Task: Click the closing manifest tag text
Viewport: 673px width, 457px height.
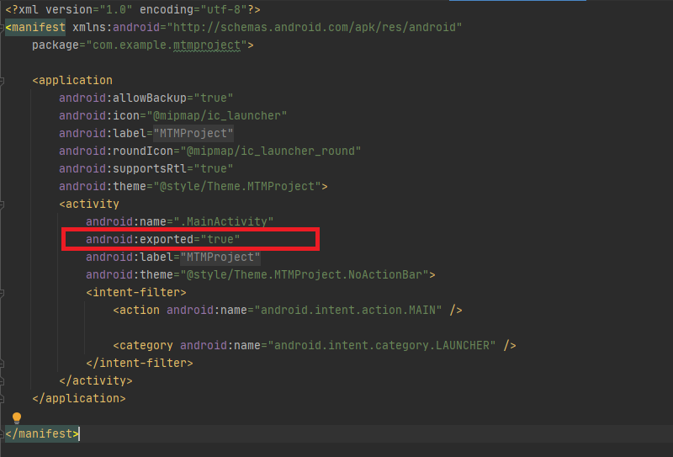Action: 42,433
